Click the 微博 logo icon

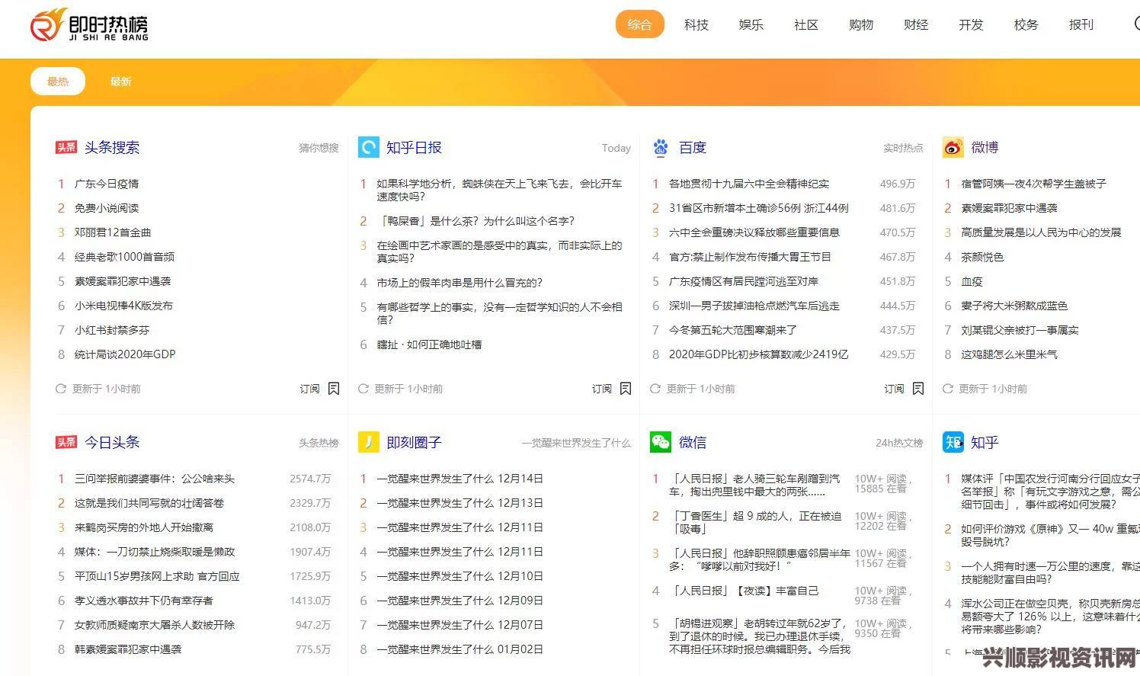pyautogui.click(x=953, y=147)
